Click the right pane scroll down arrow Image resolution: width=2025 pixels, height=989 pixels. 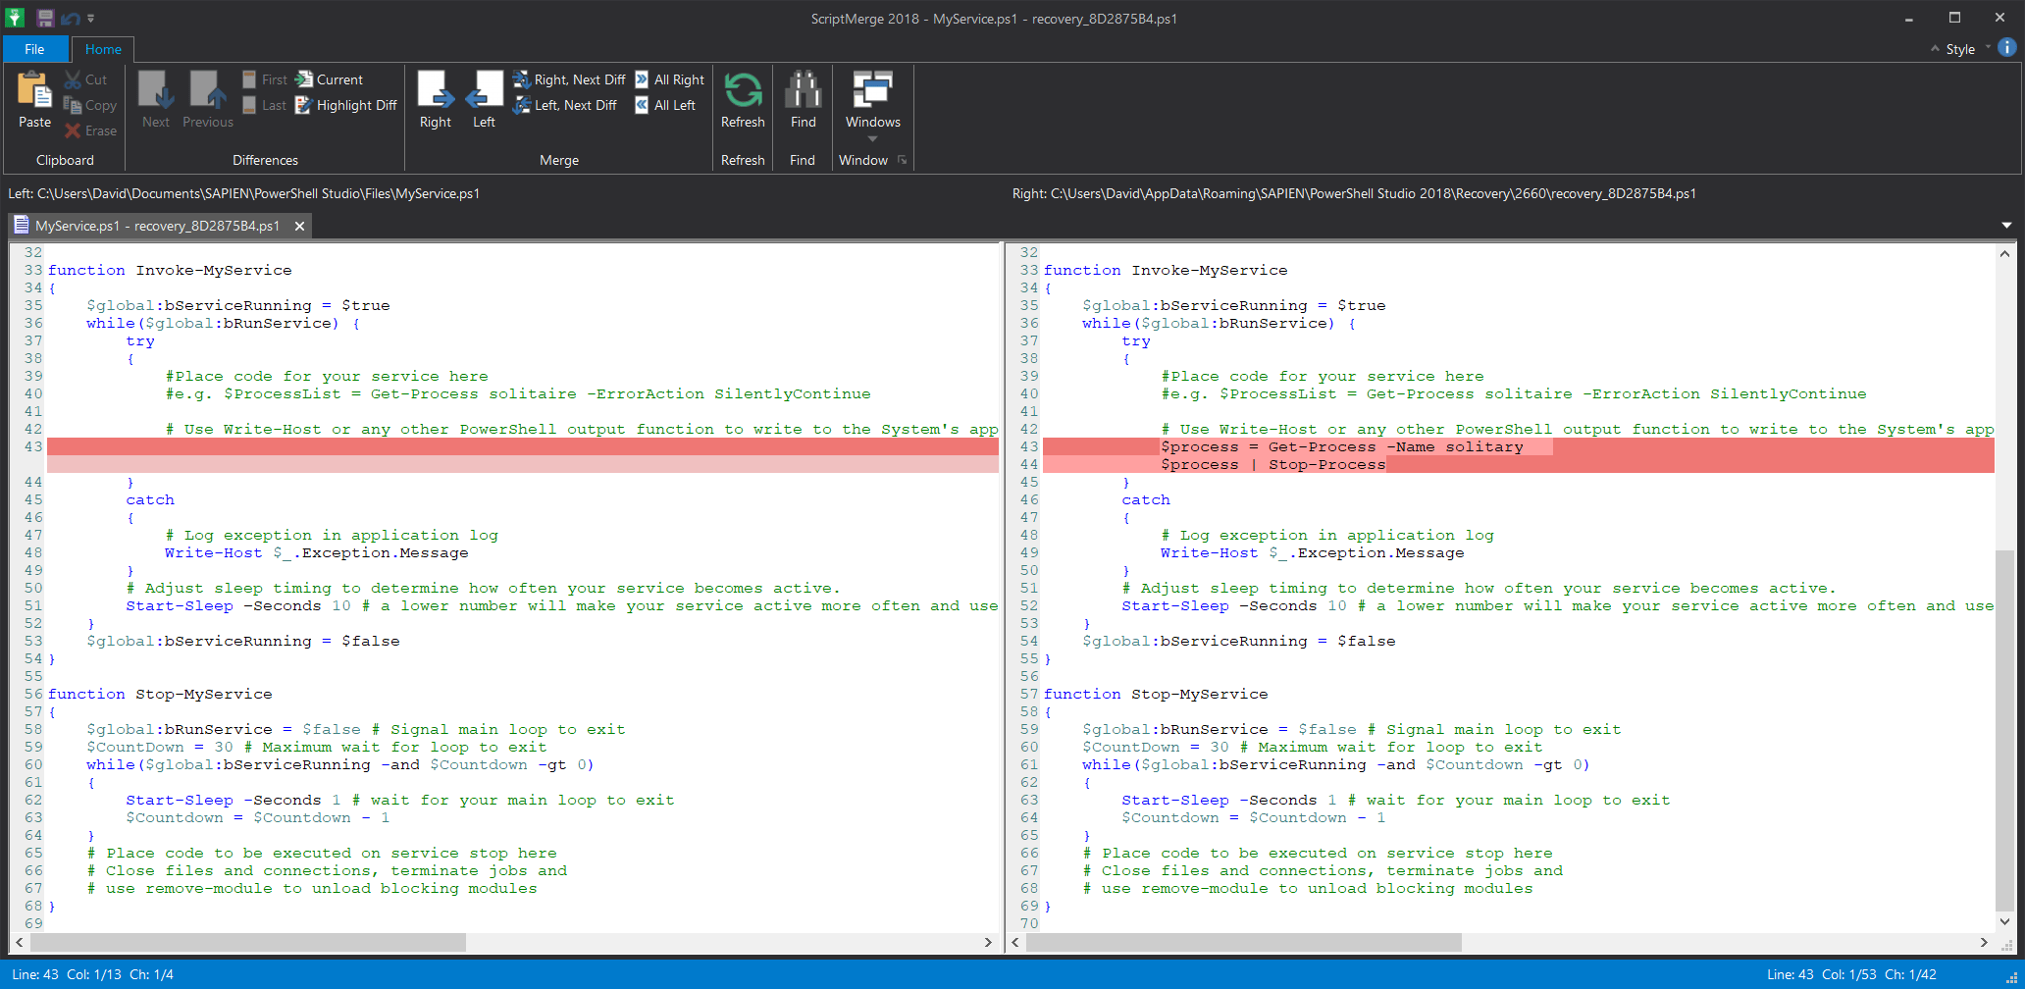[2004, 921]
